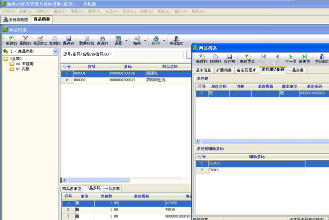Open dropdown arrow next to 打印
The width and height of the screenshot is (329, 220).
coord(164,41)
